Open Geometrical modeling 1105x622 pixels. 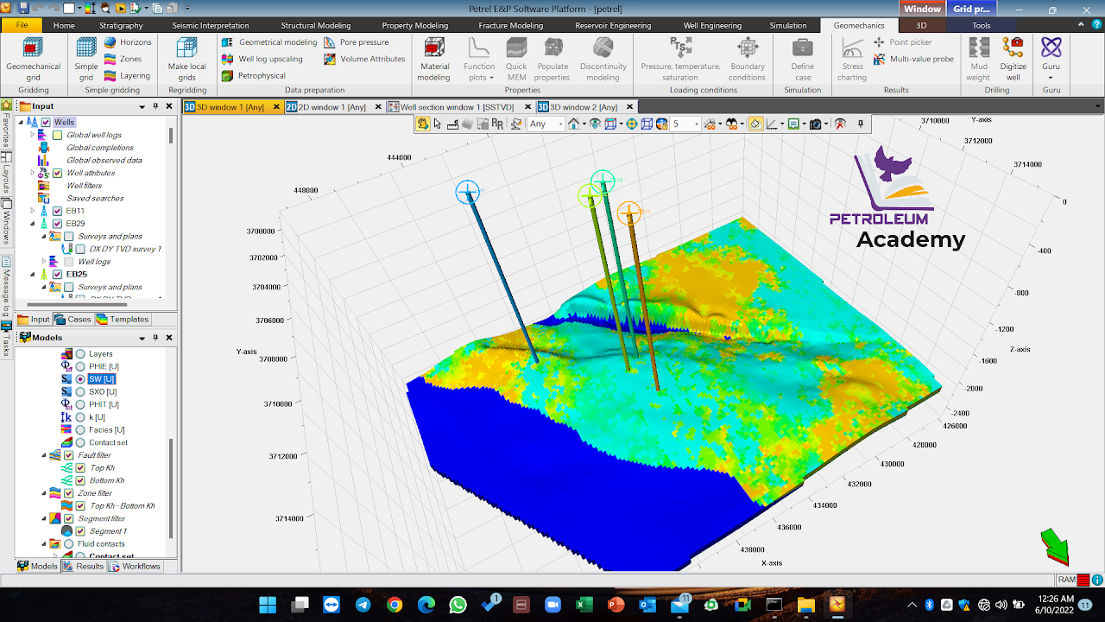[269, 42]
